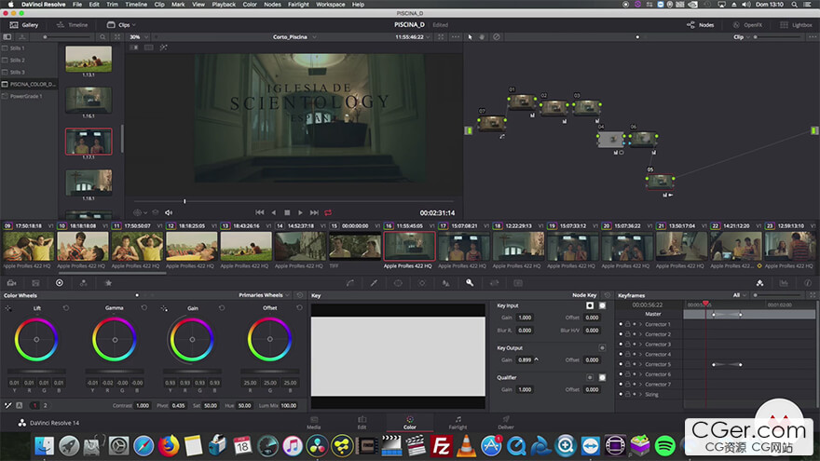Toggle auto keyframe for Corrector 5
Image resolution: width=820 pixels, height=461 pixels.
[635, 364]
